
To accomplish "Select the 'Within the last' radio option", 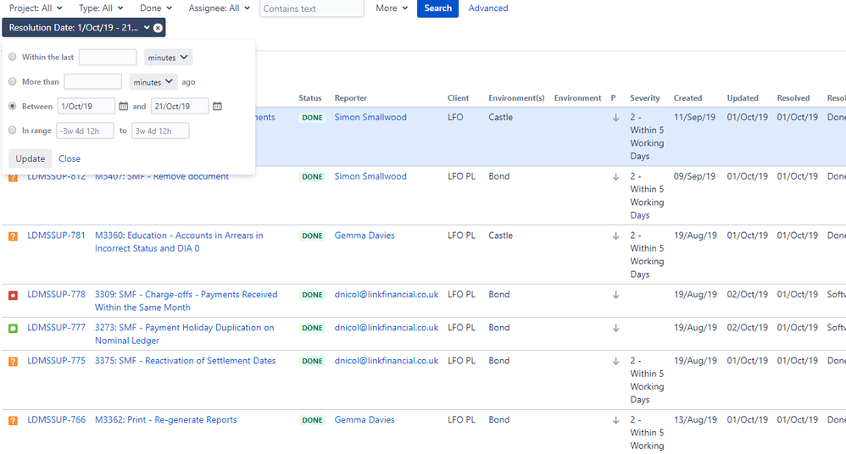I will tap(13, 57).
